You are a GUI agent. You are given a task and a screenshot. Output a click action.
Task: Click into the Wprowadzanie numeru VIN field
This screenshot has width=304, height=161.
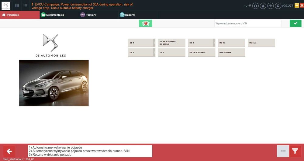point(248,23)
